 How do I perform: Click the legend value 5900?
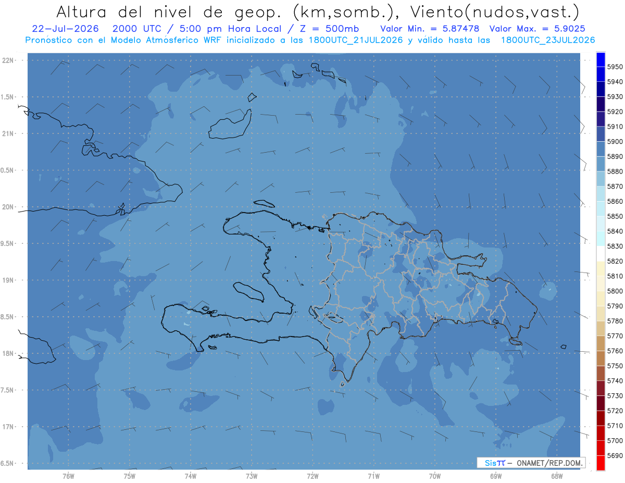[x=615, y=142]
